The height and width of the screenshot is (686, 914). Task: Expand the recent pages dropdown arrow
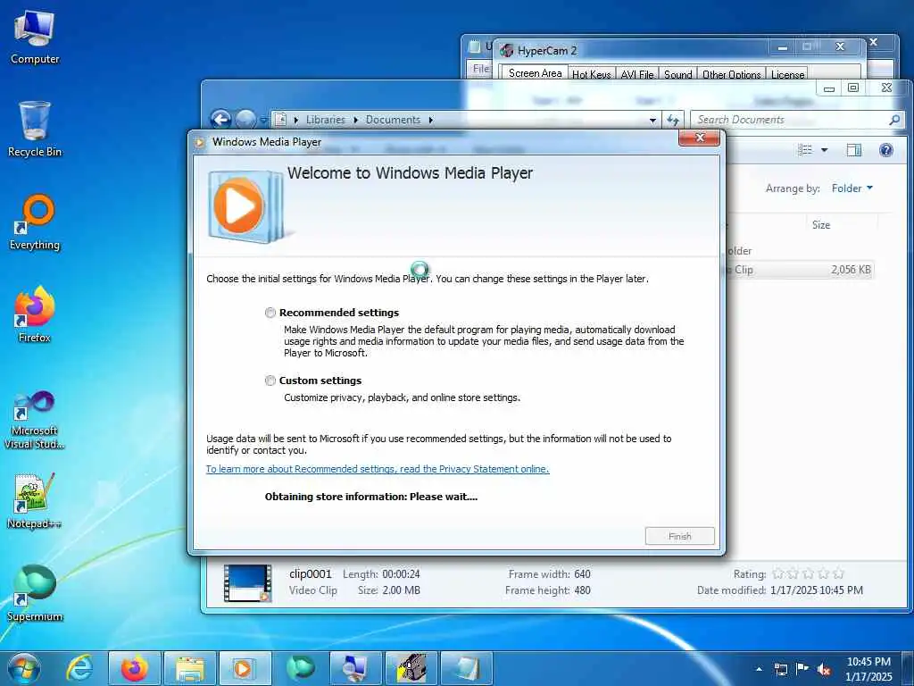pos(263,121)
